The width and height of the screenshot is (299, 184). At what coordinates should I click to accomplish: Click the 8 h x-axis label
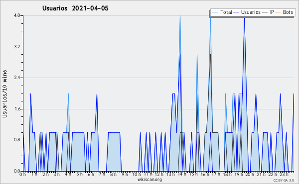tap(113, 174)
